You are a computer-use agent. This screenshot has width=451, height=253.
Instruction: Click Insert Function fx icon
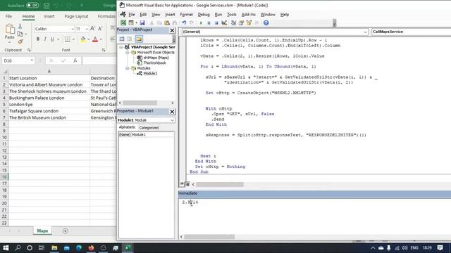[x=75, y=60]
